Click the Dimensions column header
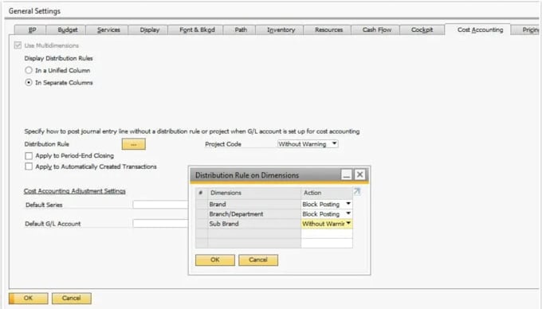This screenshot has width=542, height=309. coord(254,193)
